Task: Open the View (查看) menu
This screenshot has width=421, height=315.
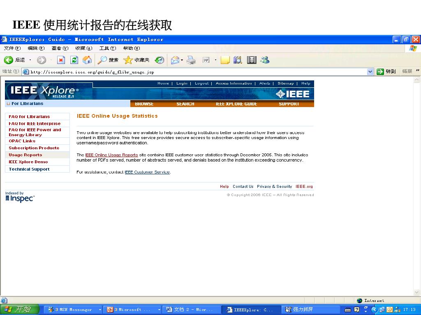Action: point(60,48)
